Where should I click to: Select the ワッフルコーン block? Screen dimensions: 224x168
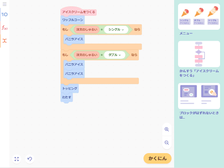point(73,20)
